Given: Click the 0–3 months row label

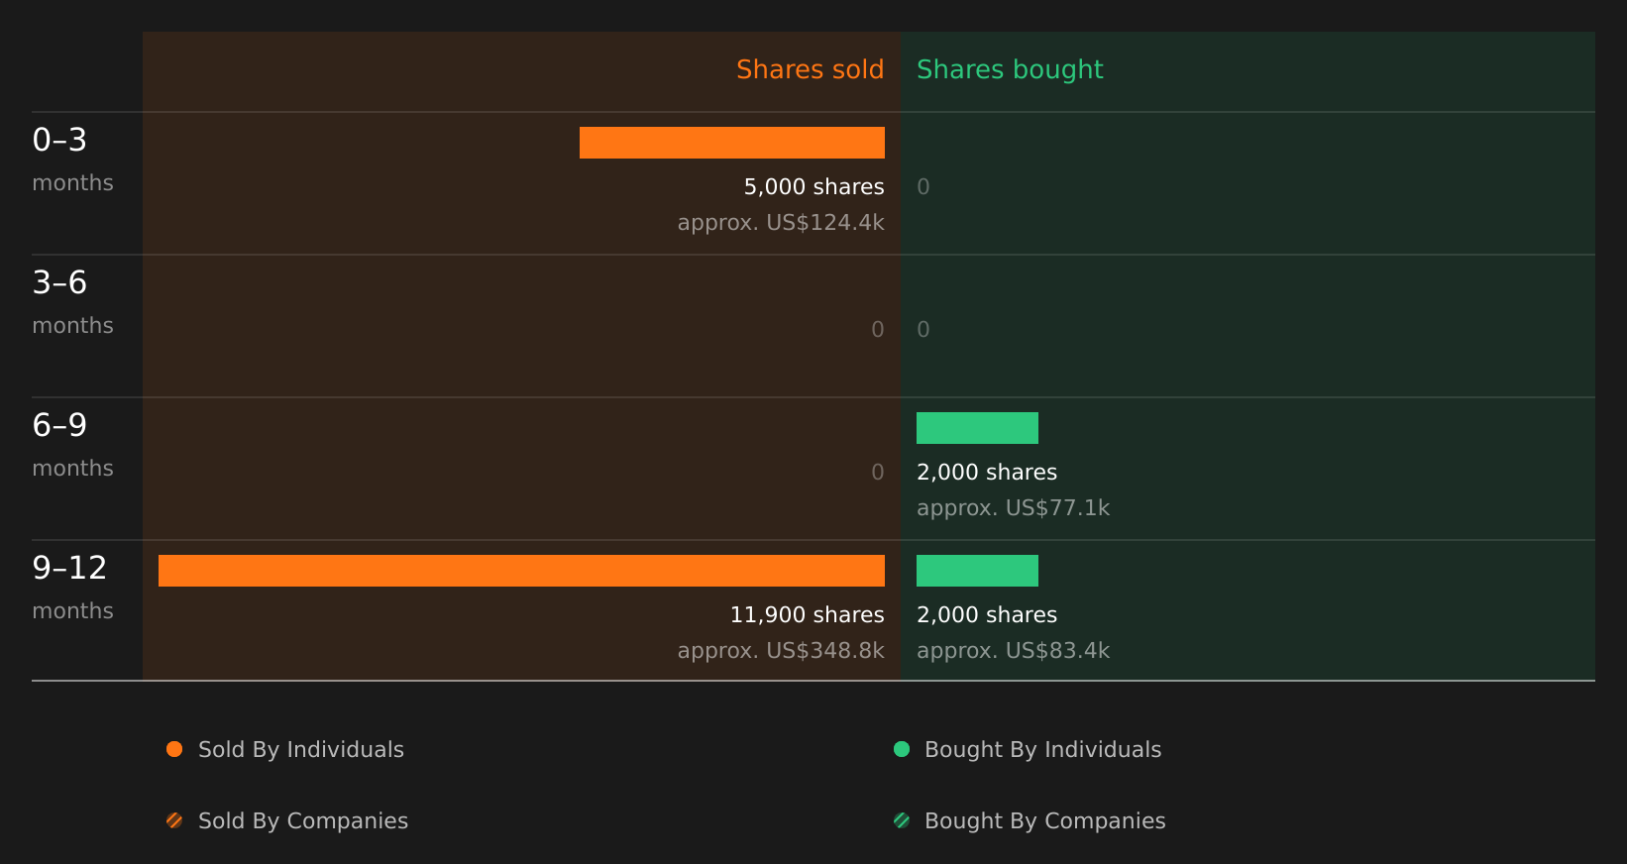Looking at the screenshot, I should (72, 160).
